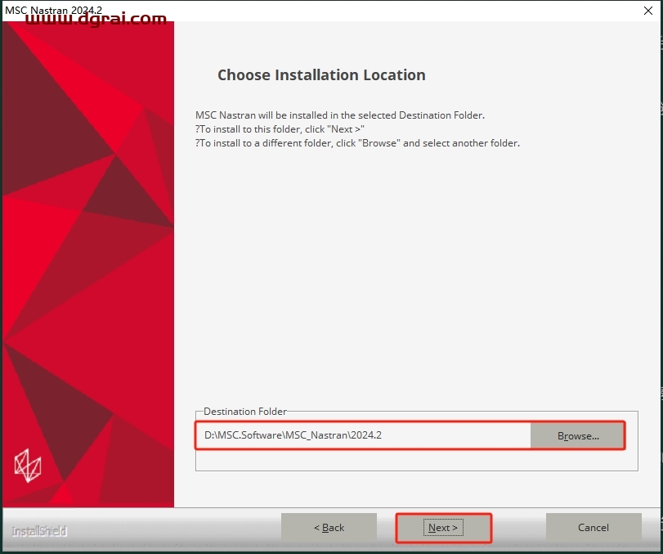
Task: Cancel the MSC Nastran installation
Action: point(594,528)
